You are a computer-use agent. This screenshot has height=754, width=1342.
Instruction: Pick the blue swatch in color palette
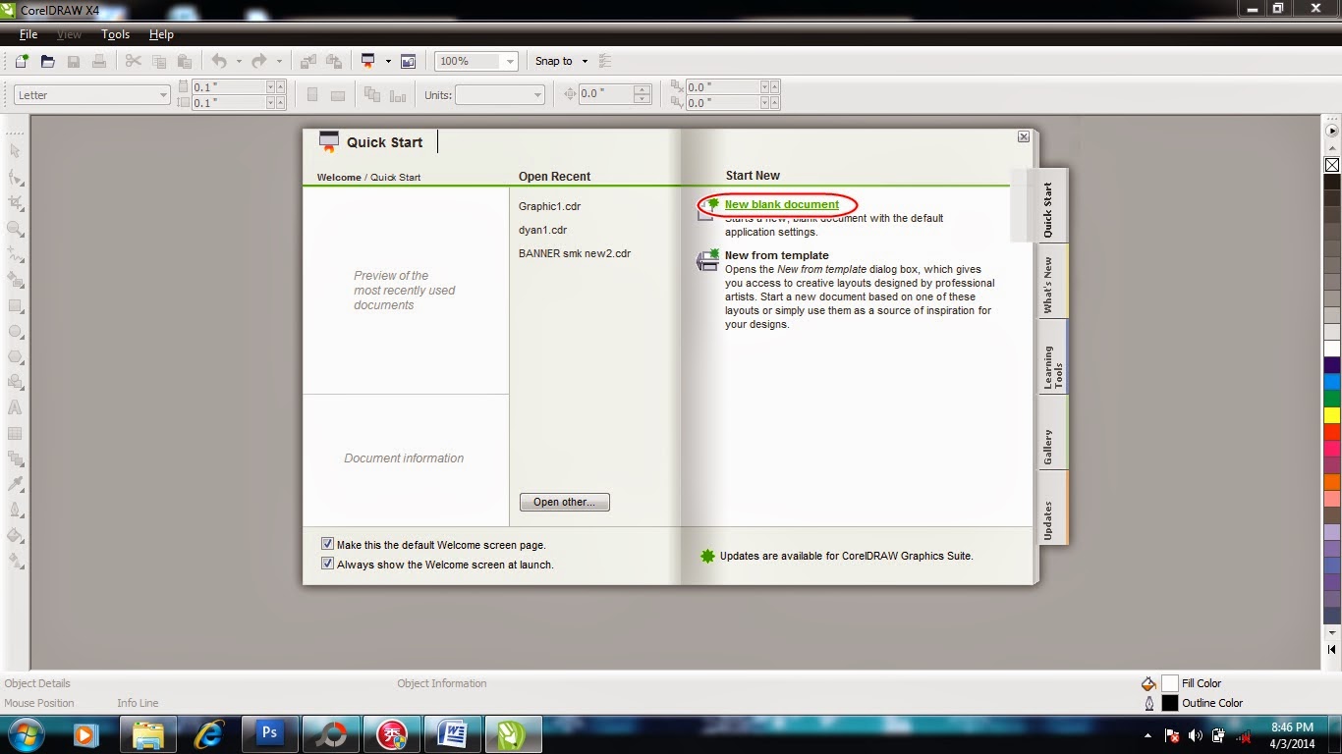1332,381
